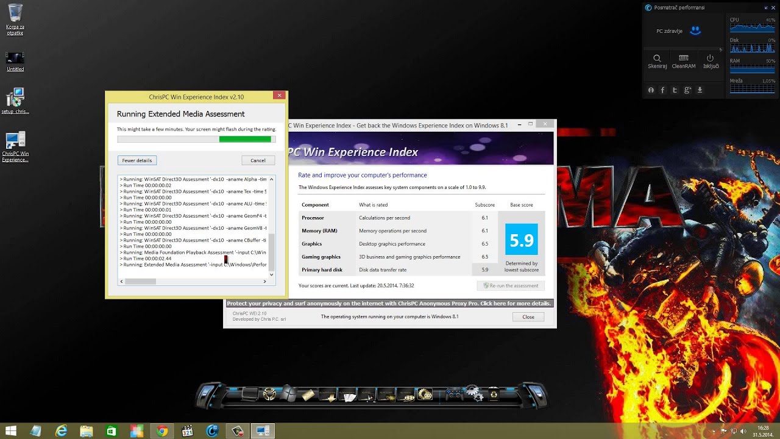Open Windows Store from the taskbar
This screenshot has width=780, height=439.
coord(112,431)
